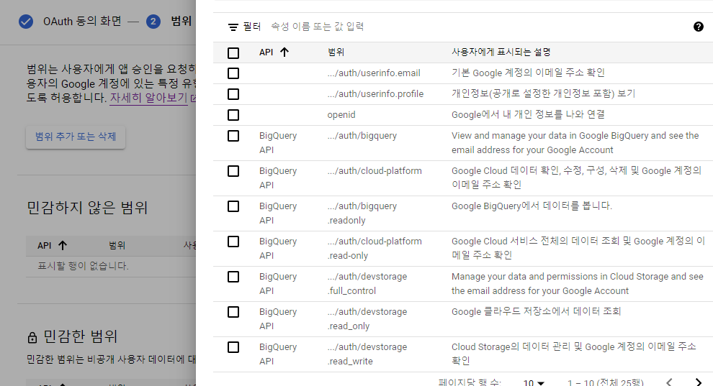Image resolution: width=713 pixels, height=386 pixels.
Task: Check the .../auth/userinfo.profile scope
Action: click(233, 94)
